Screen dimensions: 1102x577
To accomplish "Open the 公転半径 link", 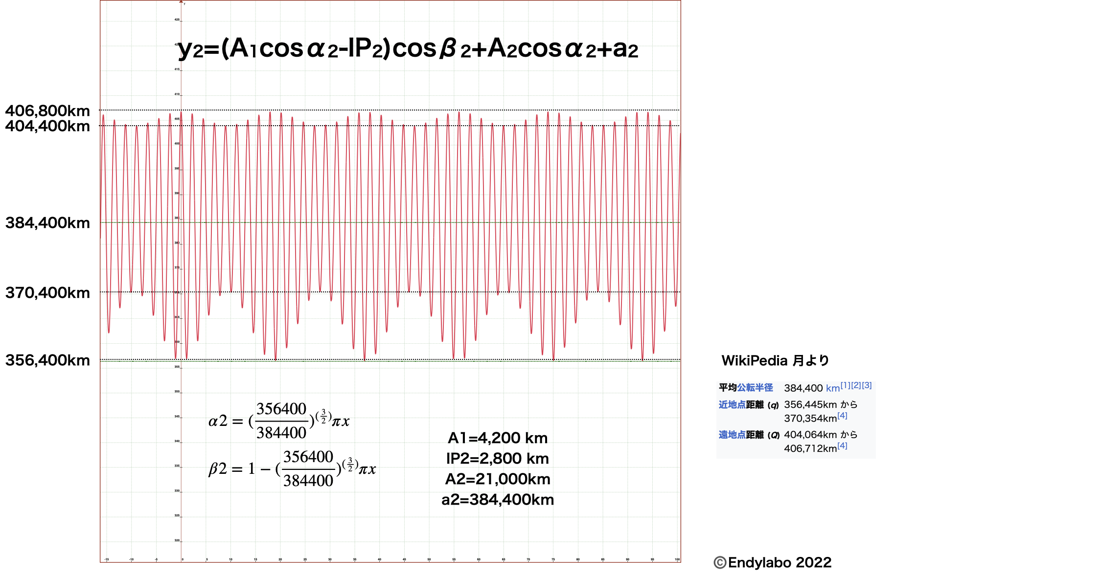I will click(755, 388).
